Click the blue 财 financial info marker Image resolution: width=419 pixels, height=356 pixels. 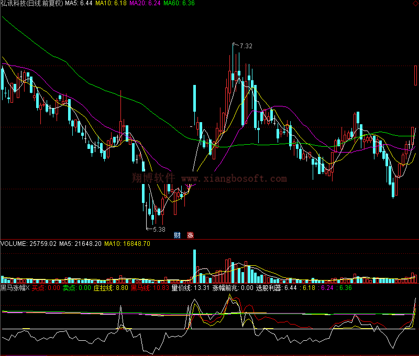(177, 235)
